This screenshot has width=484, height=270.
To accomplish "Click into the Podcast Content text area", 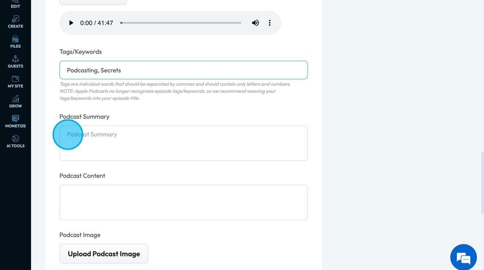I will (184, 202).
